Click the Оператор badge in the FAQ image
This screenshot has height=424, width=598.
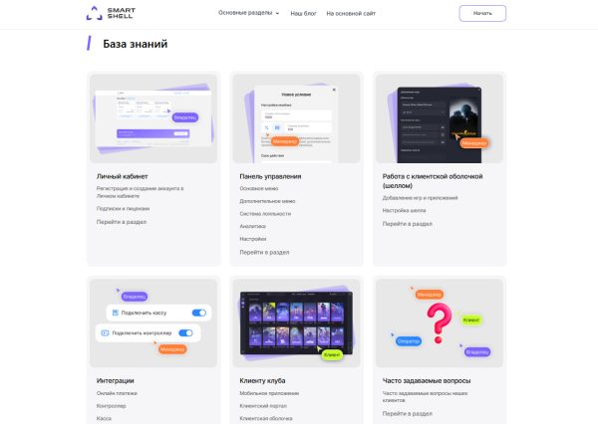point(408,341)
